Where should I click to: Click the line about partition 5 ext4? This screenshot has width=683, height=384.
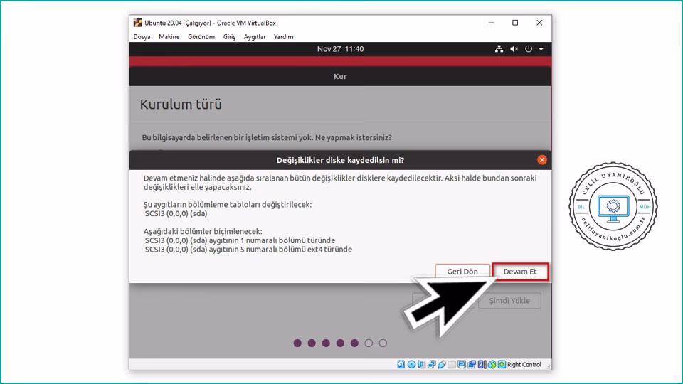(x=248, y=250)
